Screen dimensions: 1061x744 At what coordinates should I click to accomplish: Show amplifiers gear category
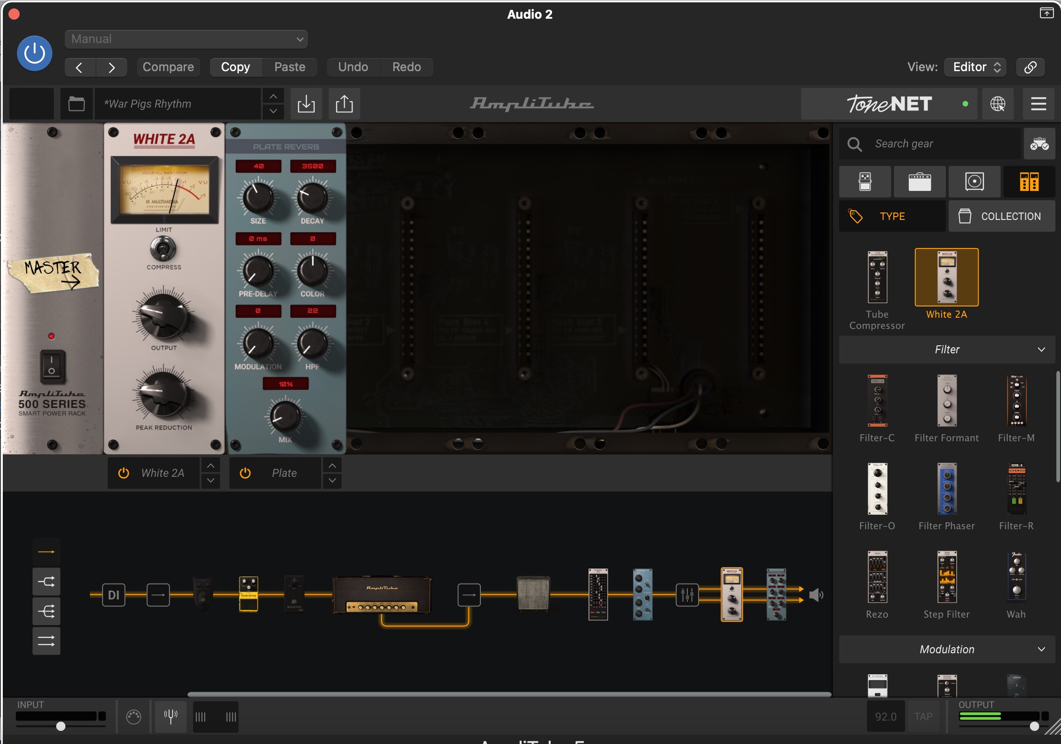(x=920, y=182)
